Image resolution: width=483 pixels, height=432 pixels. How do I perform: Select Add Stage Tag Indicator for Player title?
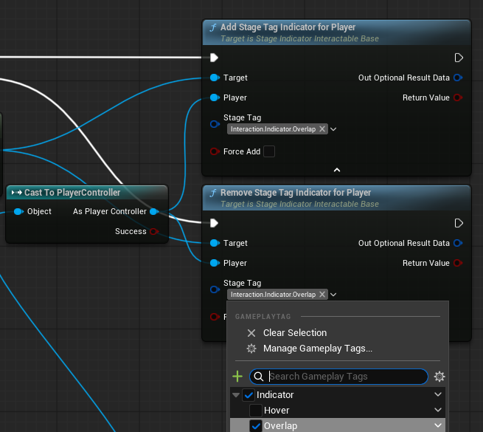pyautogui.click(x=288, y=27)
